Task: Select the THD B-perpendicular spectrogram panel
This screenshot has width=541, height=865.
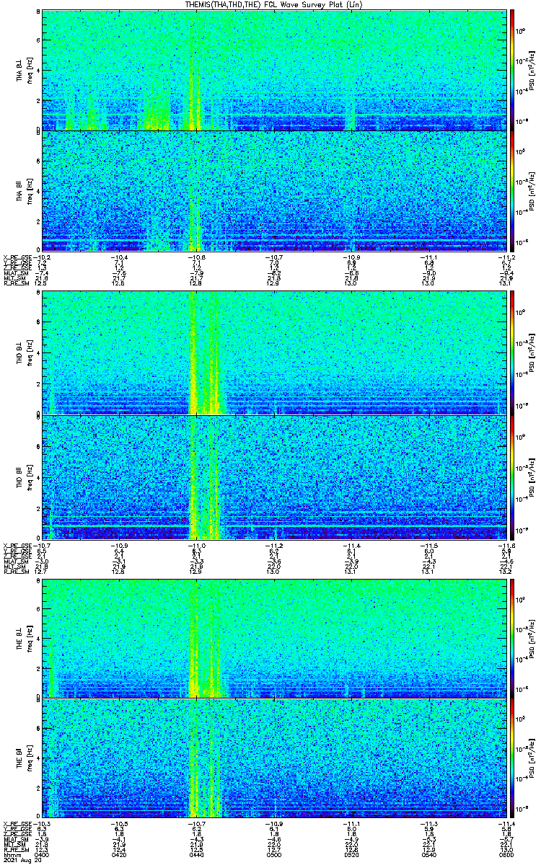Action: click(x=274, y=353)
